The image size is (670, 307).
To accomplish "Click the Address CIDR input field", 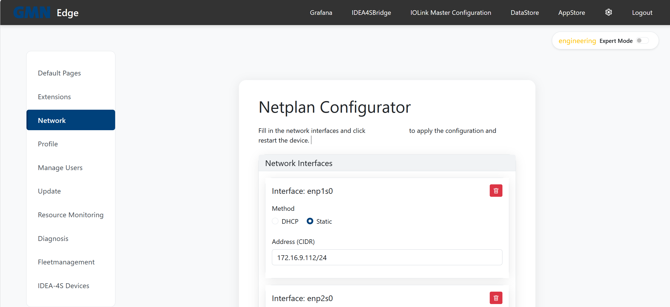I will tap(387, 257).
